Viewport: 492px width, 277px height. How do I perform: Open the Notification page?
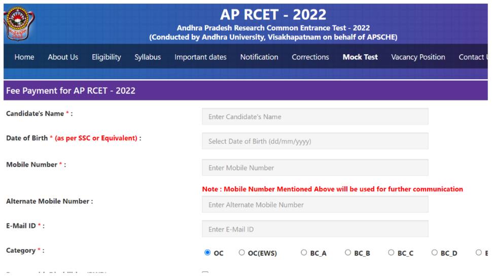click(259, 57)
